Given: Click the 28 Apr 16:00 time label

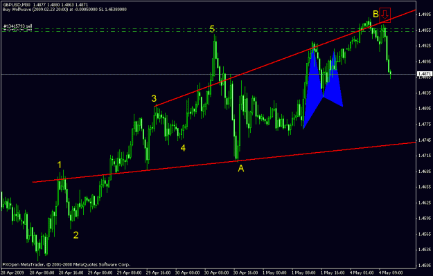Looking at the screenshot, I should point(71,273).
